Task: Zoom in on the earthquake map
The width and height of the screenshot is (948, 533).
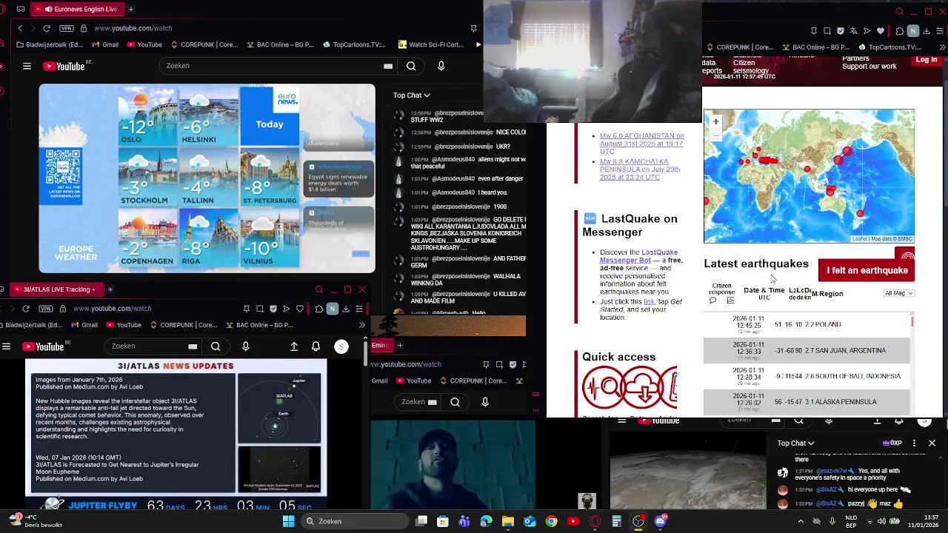Action: (x=715, y=121)
